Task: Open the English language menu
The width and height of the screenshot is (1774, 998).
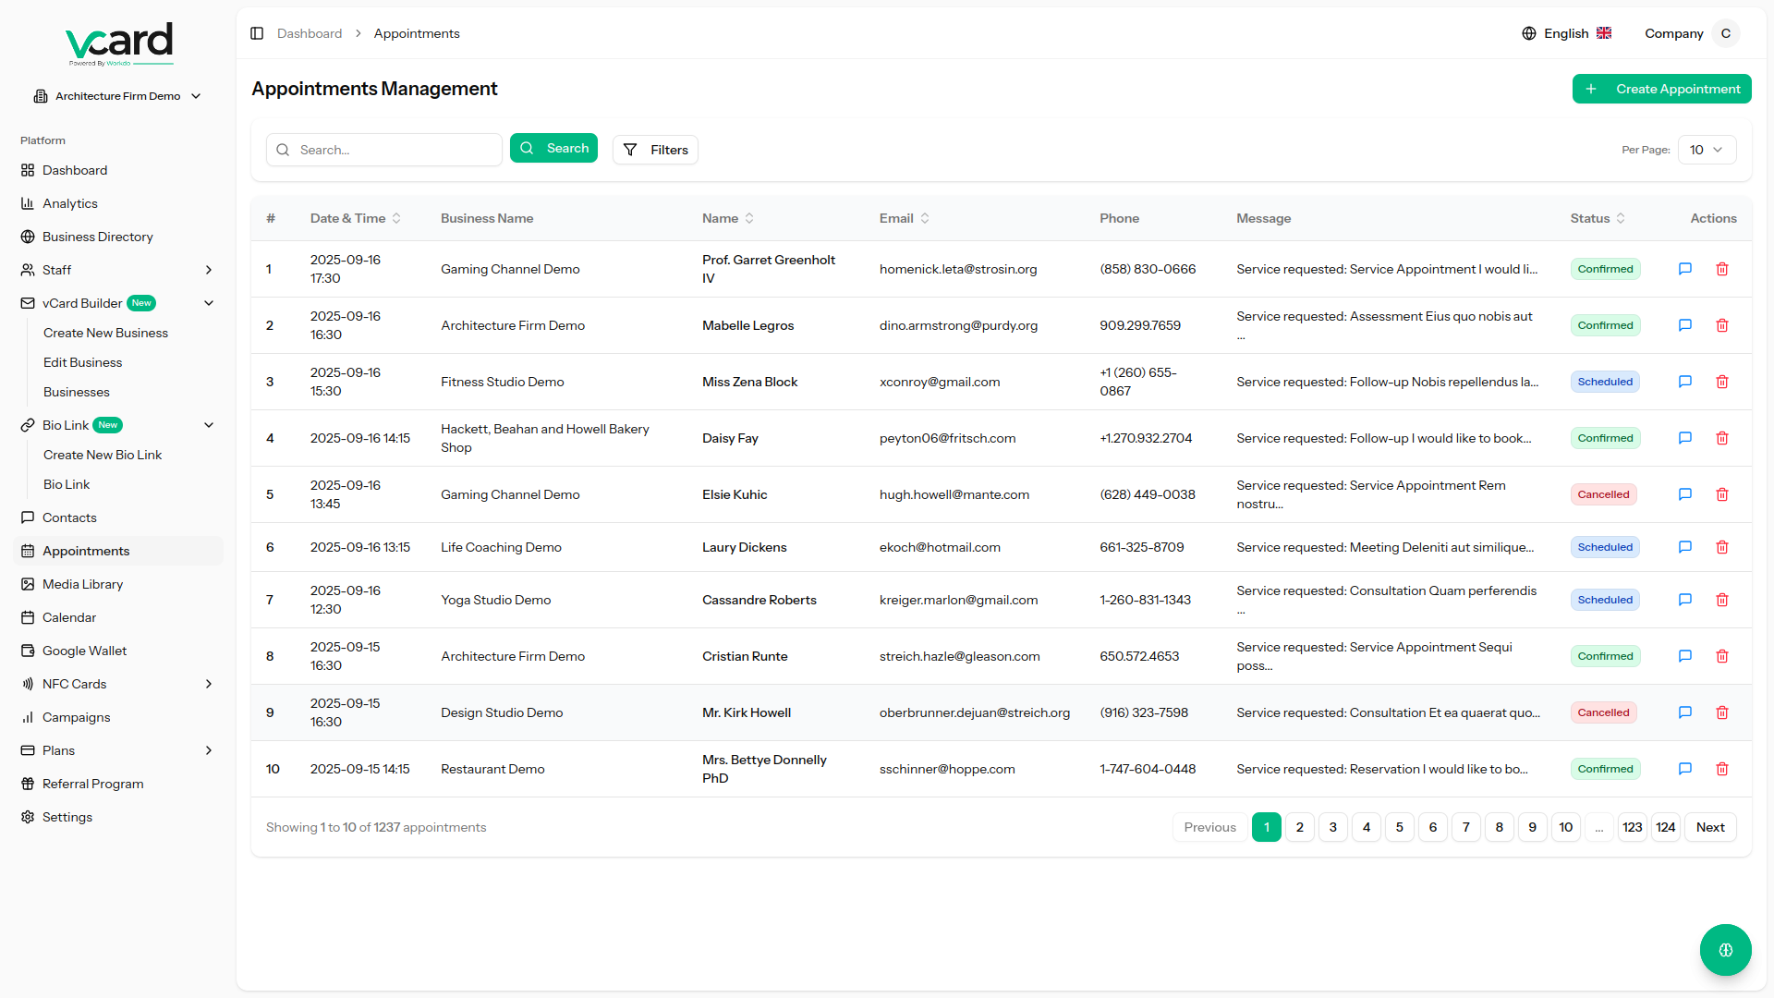Action: pyautogui.click(x=1565, y=33)
